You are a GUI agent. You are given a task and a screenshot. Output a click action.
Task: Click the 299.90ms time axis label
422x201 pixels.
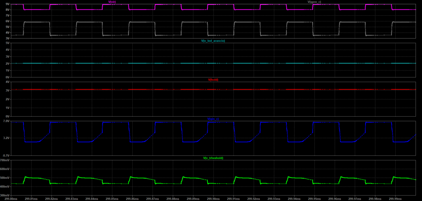213,199
